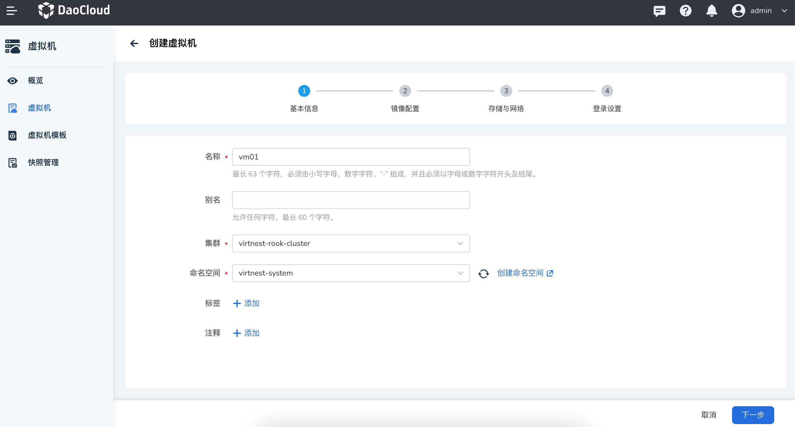Click the back arrow next to 创建虚拟机
Screen dimensions: 795x427
point(134,44)
